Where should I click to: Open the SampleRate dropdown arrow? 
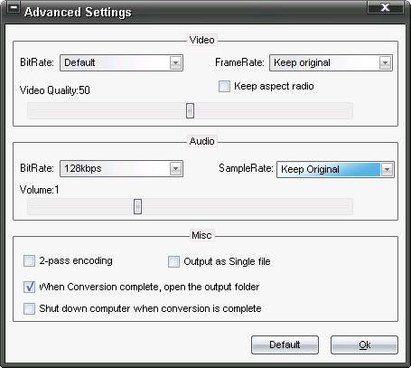387,170
